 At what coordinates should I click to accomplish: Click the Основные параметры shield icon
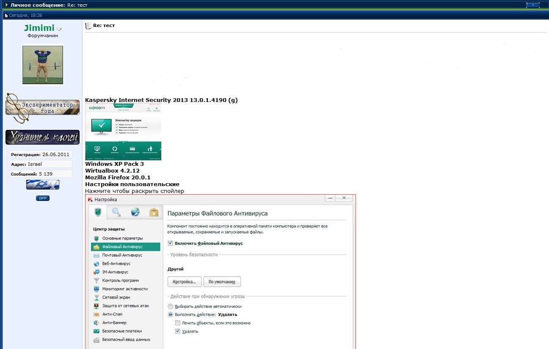[x=96, y=239]
